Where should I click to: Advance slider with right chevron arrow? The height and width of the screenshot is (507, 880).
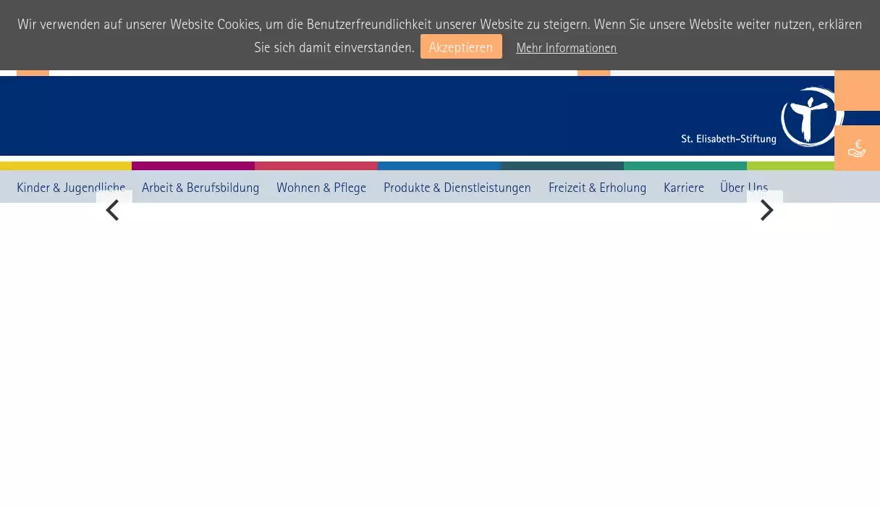[766, 211]
